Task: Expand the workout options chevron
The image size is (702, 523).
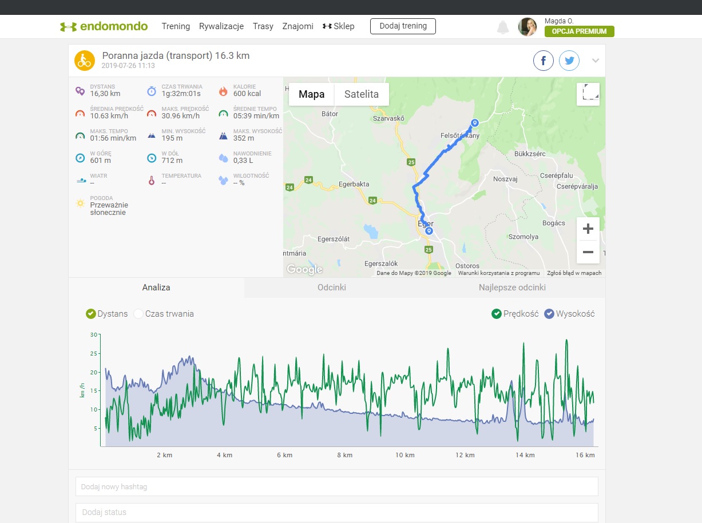Action: [596, 61]
